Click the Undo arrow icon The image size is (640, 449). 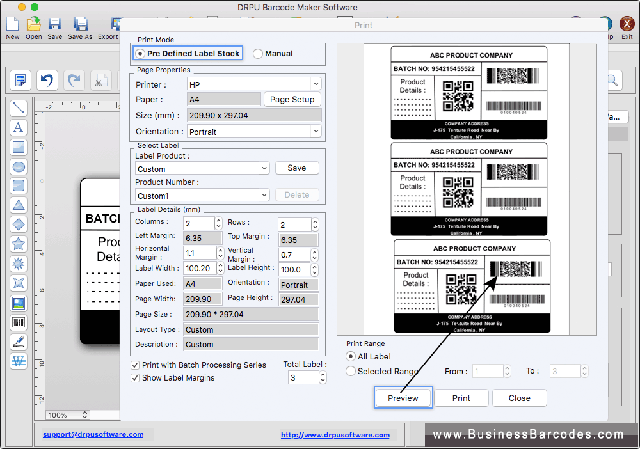pos(47,80)
